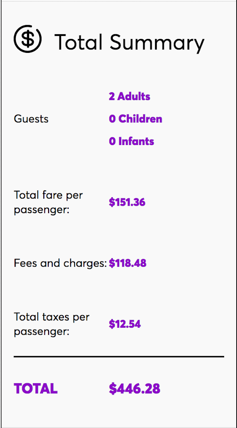Select the 0 Infants guest count
The height and width of the screenshot is (428, 237).
click(x=131, y=141)
